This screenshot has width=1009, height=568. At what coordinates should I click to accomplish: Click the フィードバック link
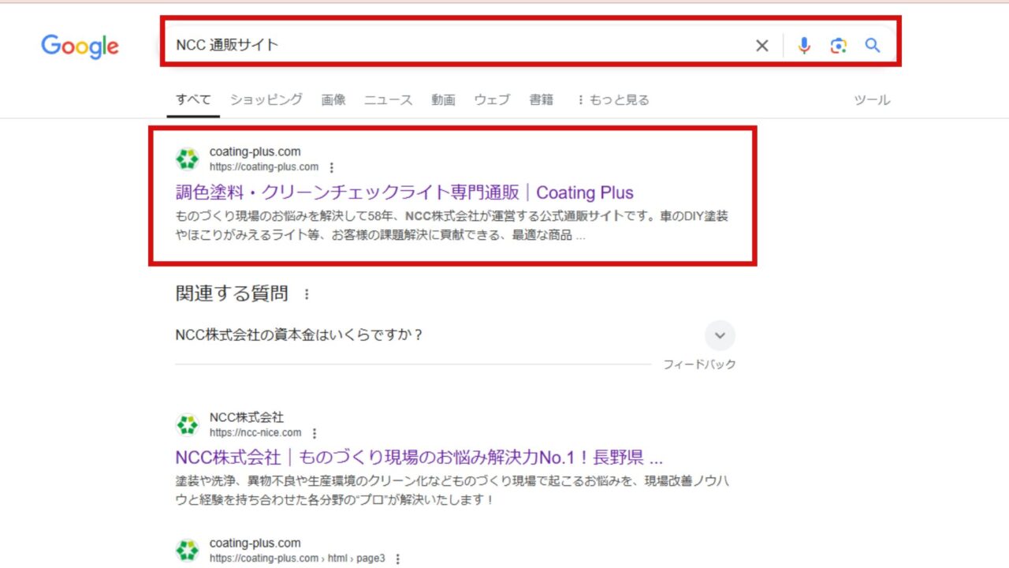(x=699, y=364)
